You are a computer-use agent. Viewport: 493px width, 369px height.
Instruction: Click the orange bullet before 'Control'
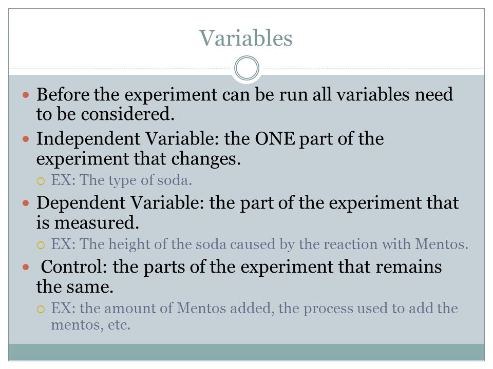coord(26,267)
